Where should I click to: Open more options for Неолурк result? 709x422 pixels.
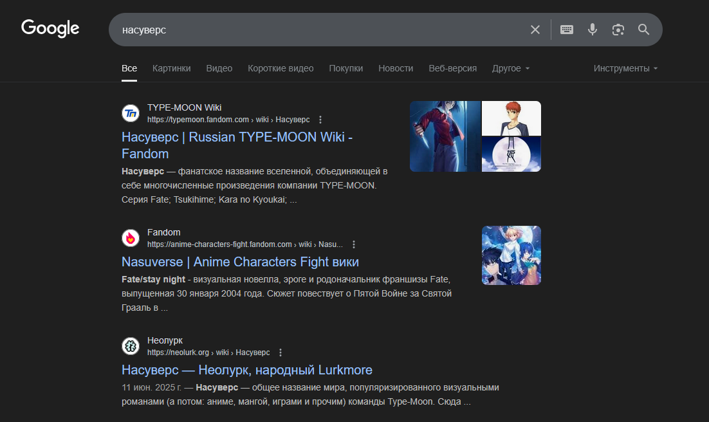(281, 353)
